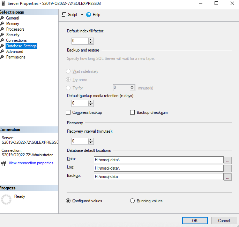Click the wrench icon beside Advanced

(x=2, y=52)
